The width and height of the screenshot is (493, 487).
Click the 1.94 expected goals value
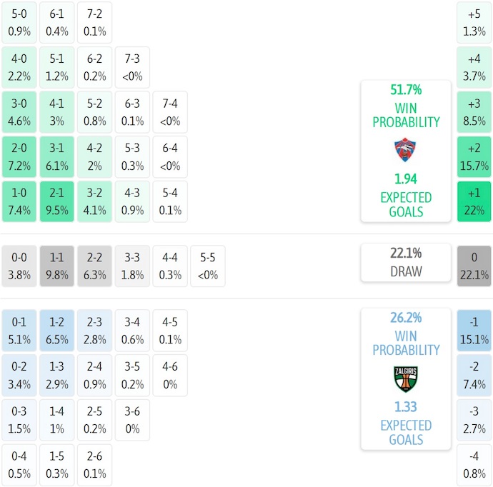pos(406,179)
